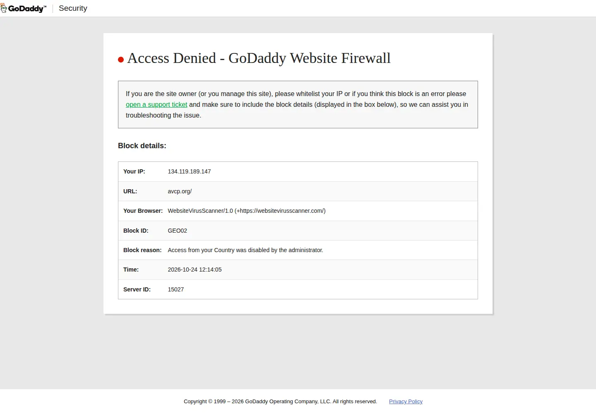Click the Time row label
Image resolution: width=596 pixels, height=414 pixels.
tap(131, 270)
